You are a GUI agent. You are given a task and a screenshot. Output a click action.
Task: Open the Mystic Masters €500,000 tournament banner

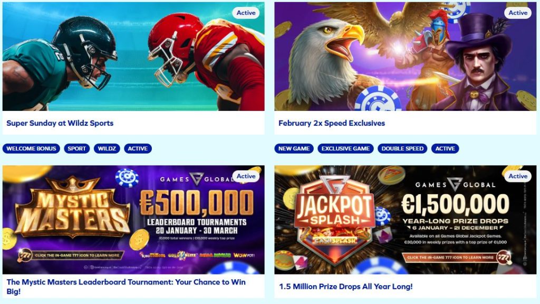[133, 220]
